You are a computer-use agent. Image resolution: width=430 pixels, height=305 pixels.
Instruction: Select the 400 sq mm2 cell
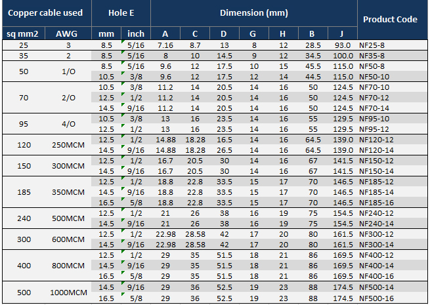click(x=24, y=266)
